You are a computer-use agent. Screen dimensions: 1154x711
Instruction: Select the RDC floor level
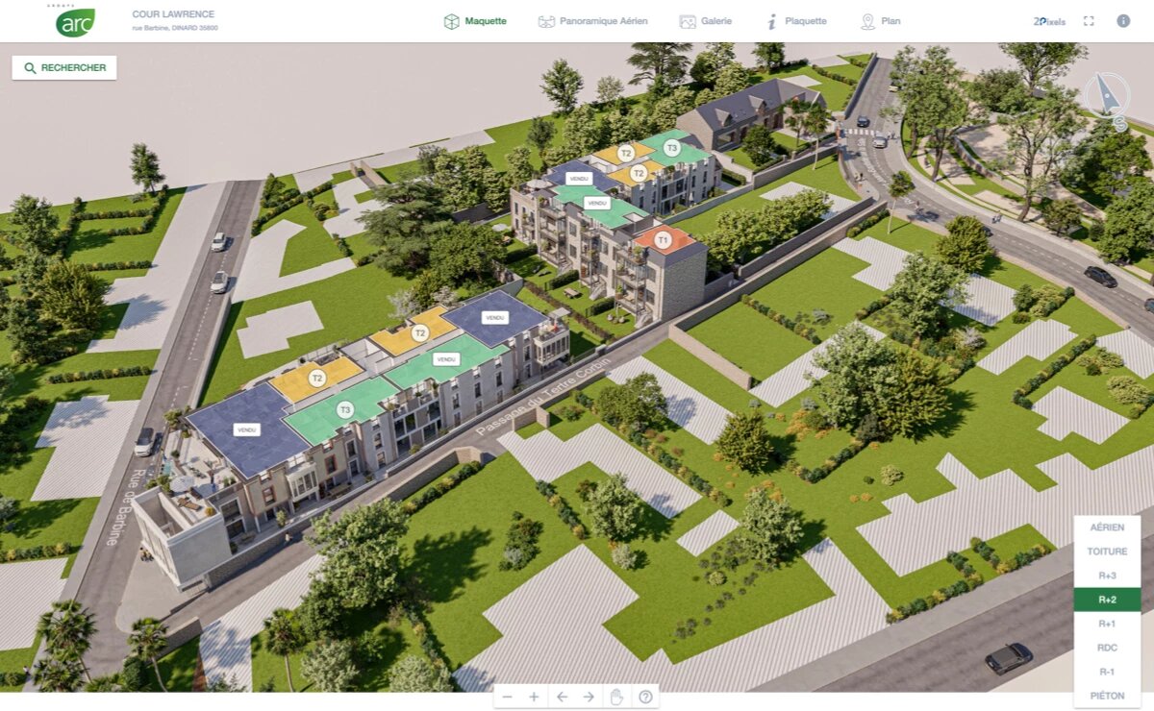pos(1107,648)
